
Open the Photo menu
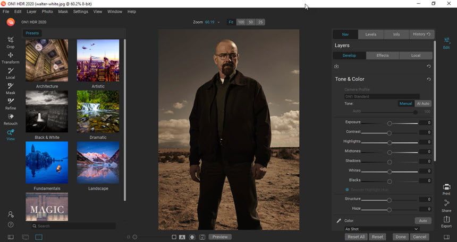click(47, 12)
